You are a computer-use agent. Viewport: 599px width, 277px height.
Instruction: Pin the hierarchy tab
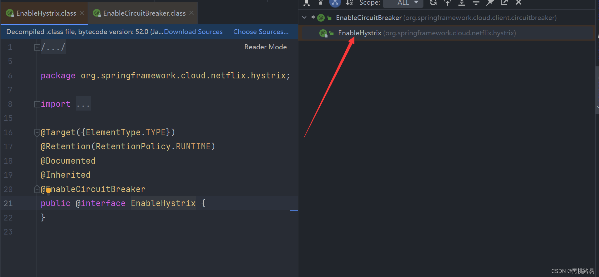click(490, 3)
